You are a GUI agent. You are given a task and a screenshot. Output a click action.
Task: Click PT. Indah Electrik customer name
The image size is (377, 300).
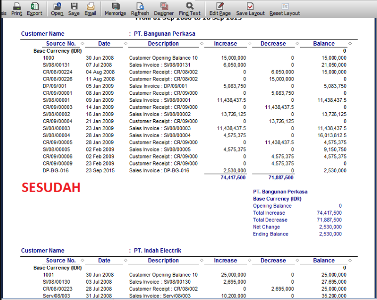(157, 250)
